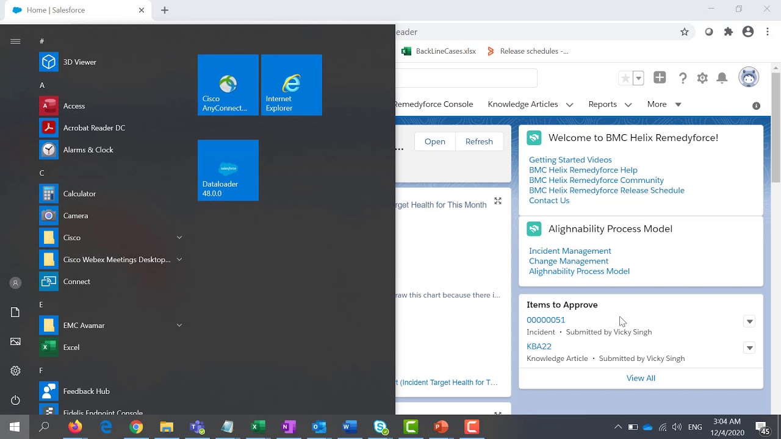The width and height of the screenshot is (781, 439).
Task: Open the Camera app
Action: [110, 215]
